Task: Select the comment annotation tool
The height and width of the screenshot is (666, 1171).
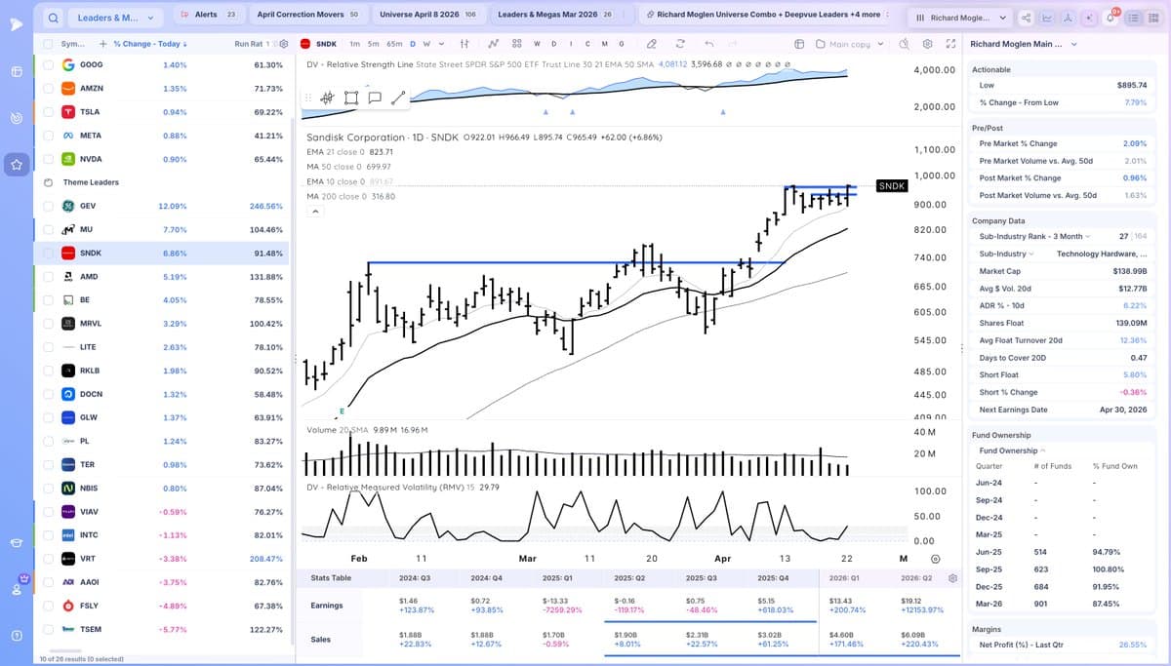Action: pos(374,98)
